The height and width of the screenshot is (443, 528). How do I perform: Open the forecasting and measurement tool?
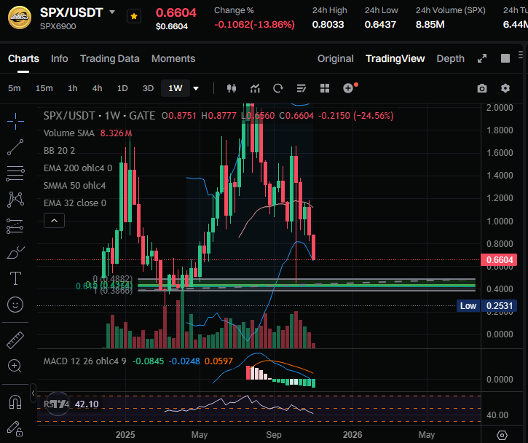[x=15, y=226]
